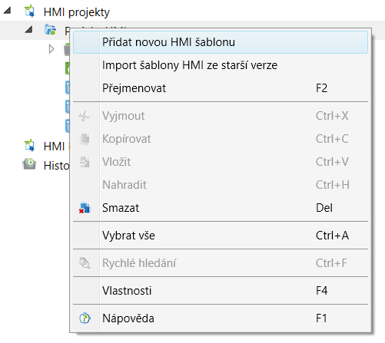Click the Vyjmout scissors icon
385x343 pixels.
pyautogui.click(x=85, y=117)
